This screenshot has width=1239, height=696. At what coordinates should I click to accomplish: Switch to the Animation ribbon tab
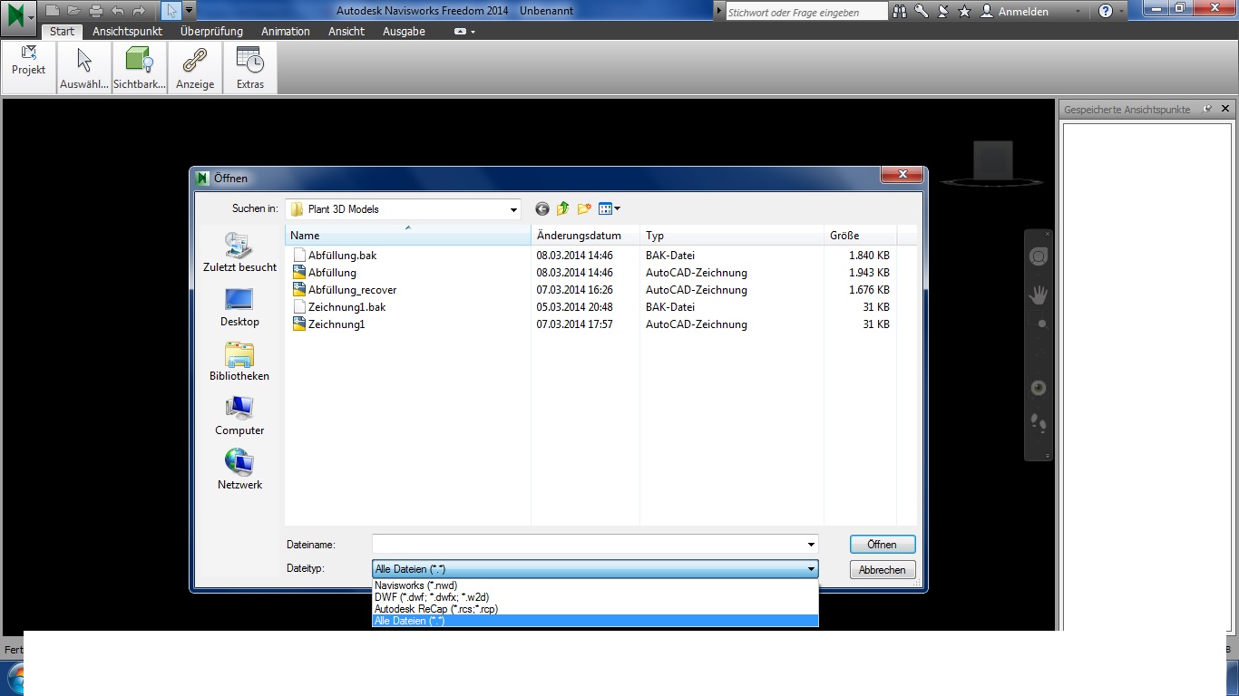(286, 31)
